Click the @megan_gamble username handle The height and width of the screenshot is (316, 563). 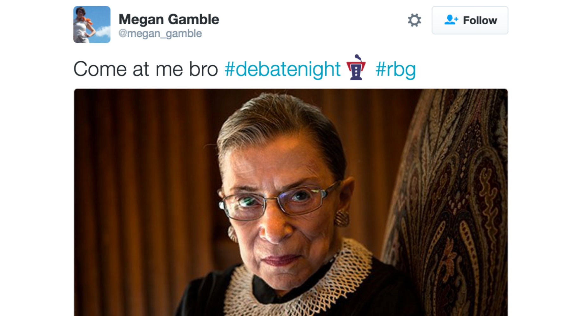click(160, 33)
